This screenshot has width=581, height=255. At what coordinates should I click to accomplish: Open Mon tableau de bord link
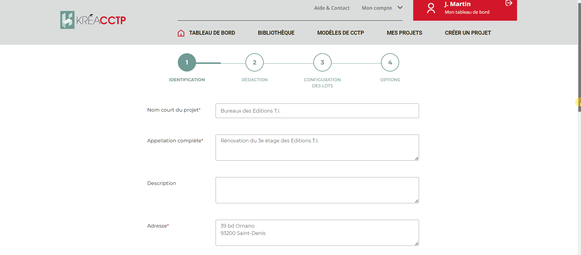(x=467, y=12)
